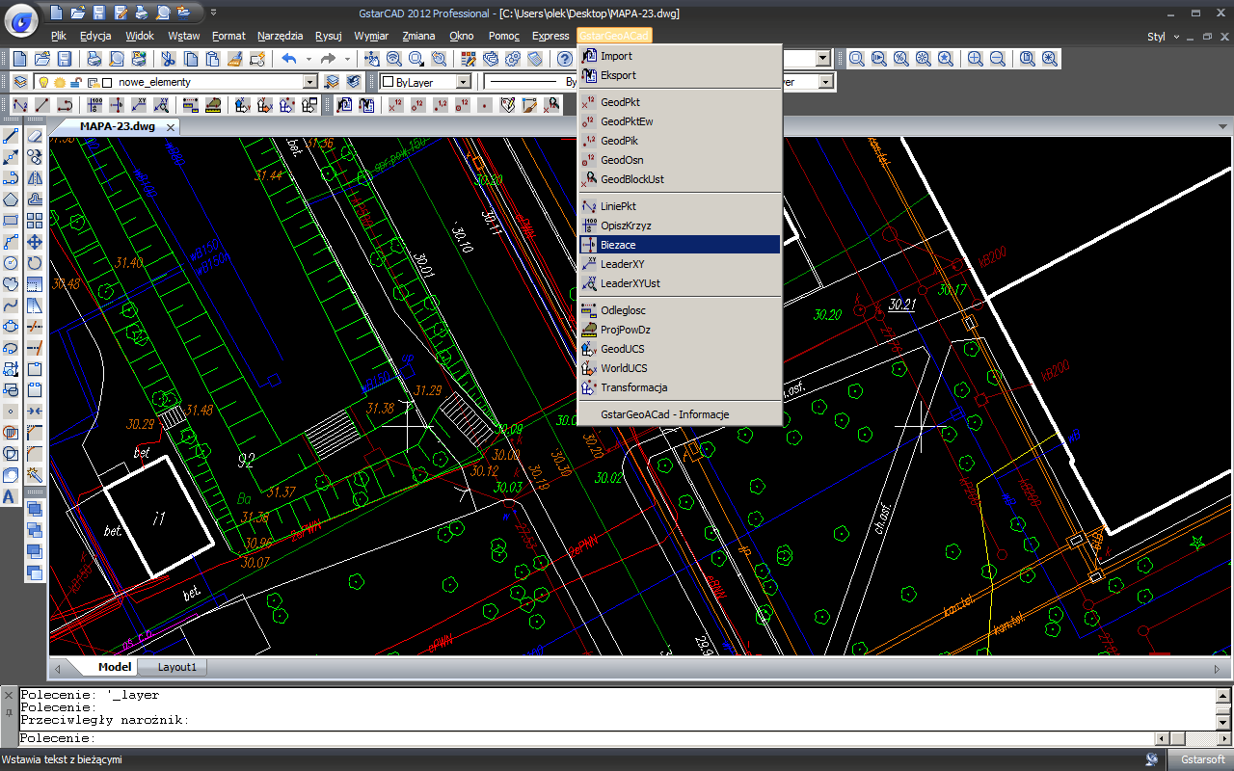Click the Gstarsoft status bar button
The width and height of the screenshot is (1234, 771).
click(1202, 759)
